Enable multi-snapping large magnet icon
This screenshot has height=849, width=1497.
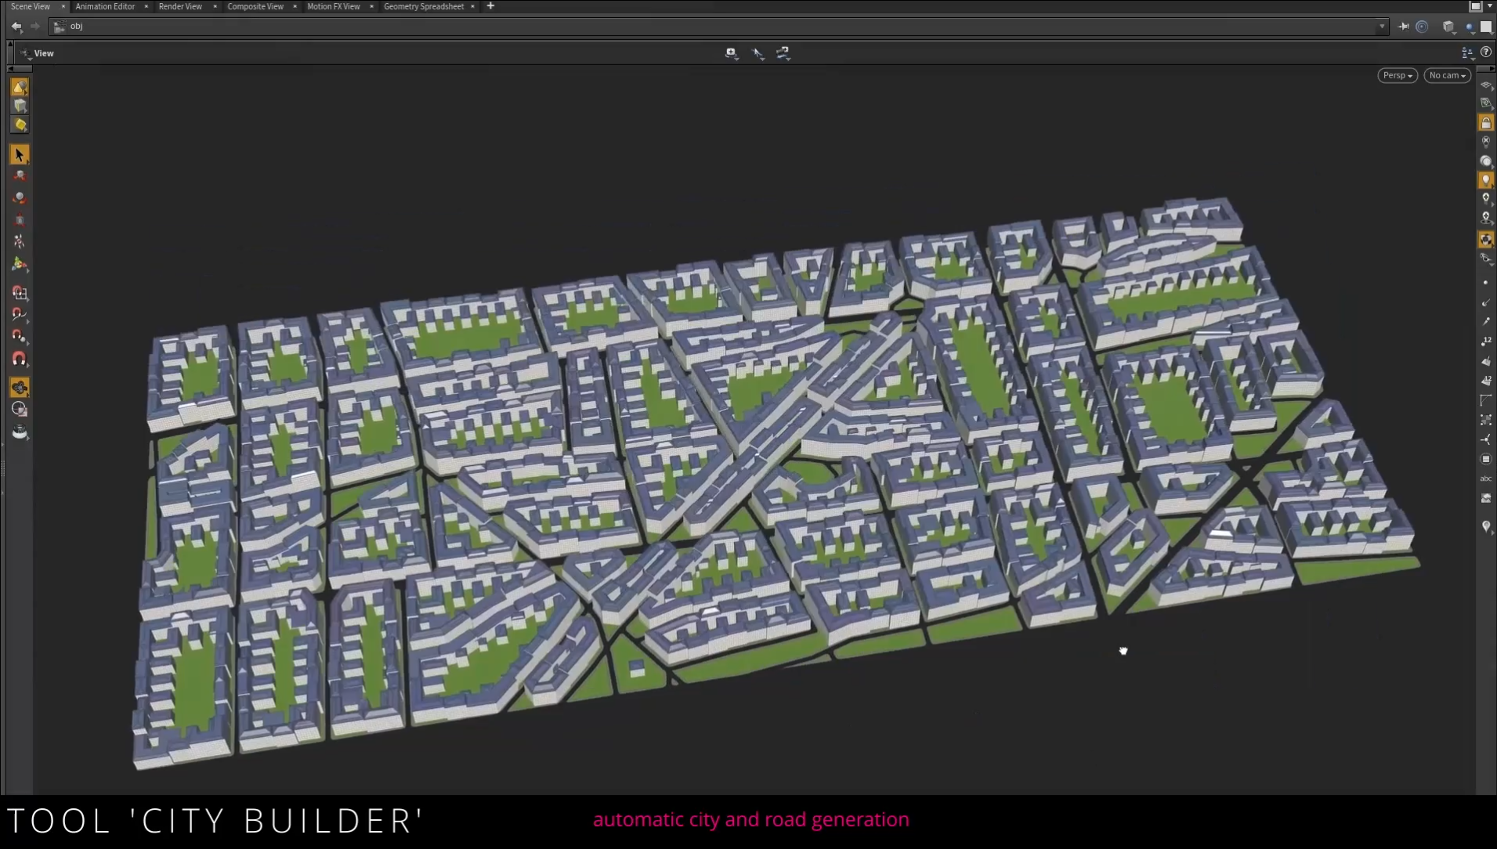pos(20,359)
